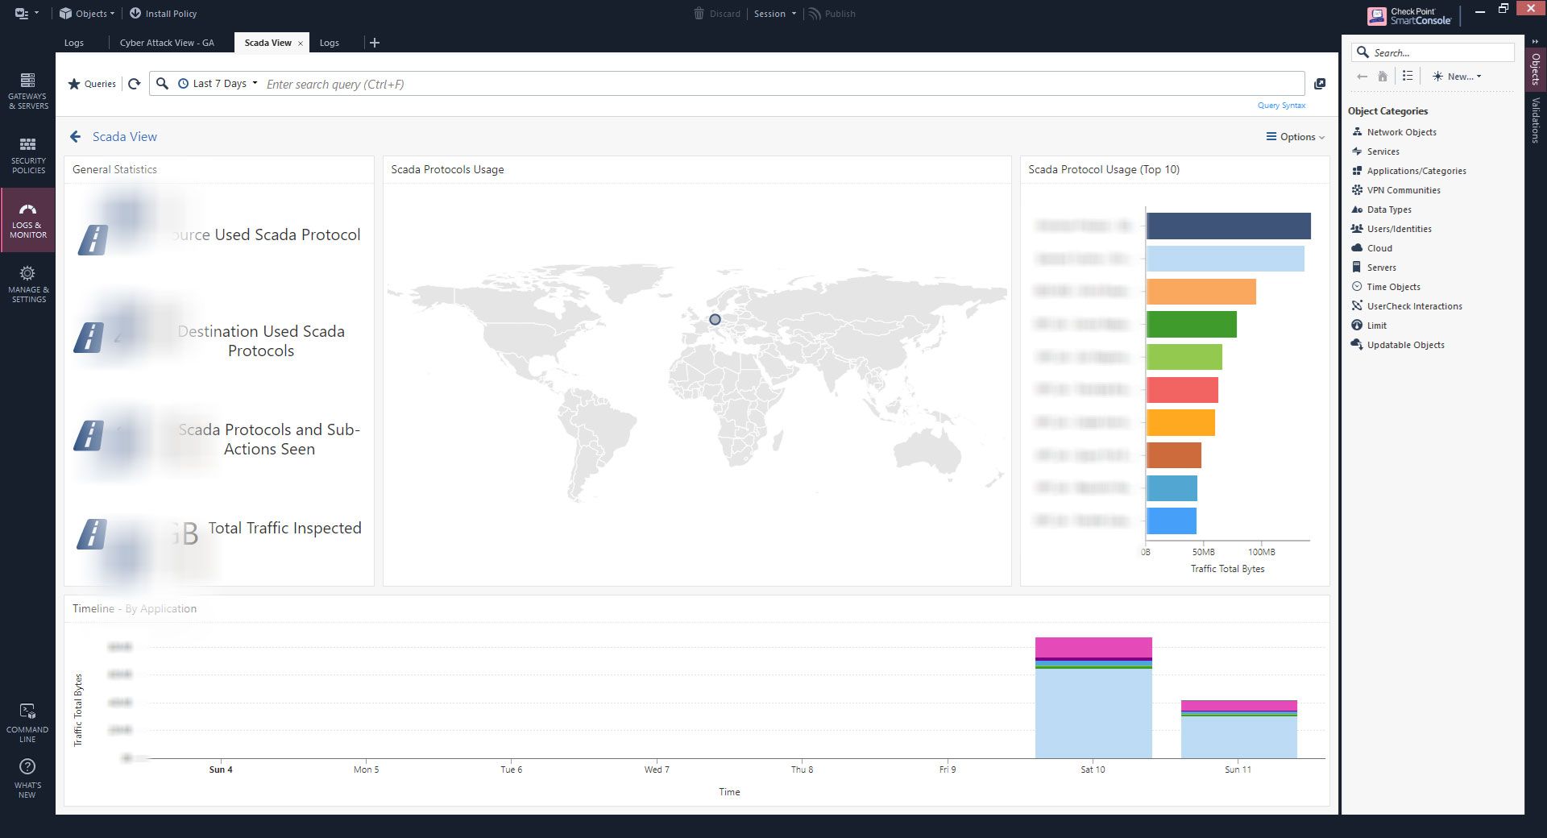Open Logs & Monitor view

click(27, 220)
